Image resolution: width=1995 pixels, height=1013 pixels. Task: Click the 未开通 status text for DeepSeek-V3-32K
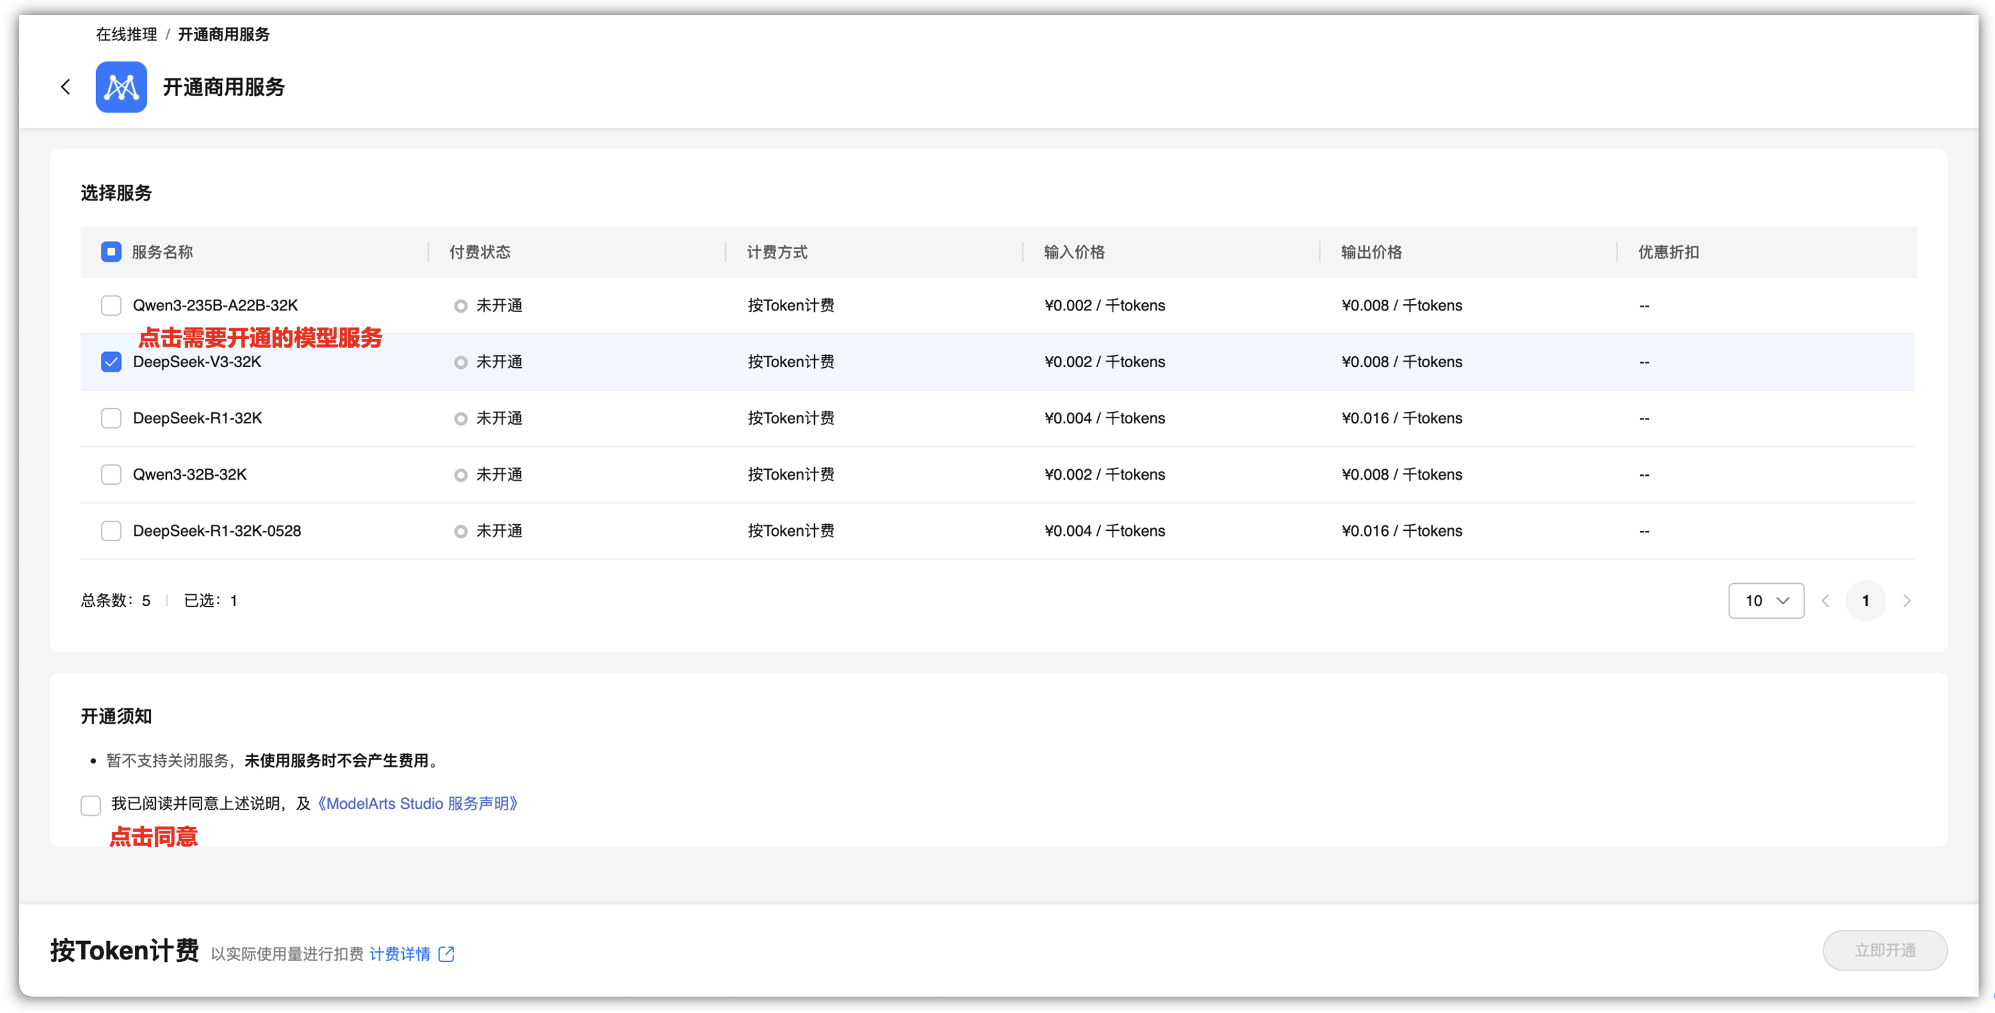(x=499, y=362)
